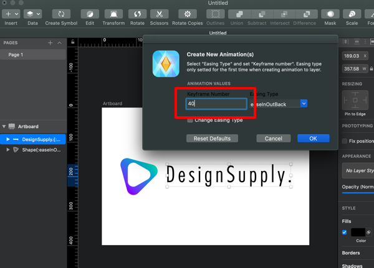Click Create Symbol in toolbar
The image size is (374, 268).
coord(61,14)
